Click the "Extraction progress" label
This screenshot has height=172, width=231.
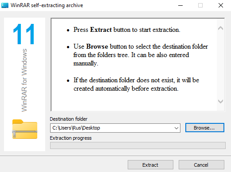[70, 138]
